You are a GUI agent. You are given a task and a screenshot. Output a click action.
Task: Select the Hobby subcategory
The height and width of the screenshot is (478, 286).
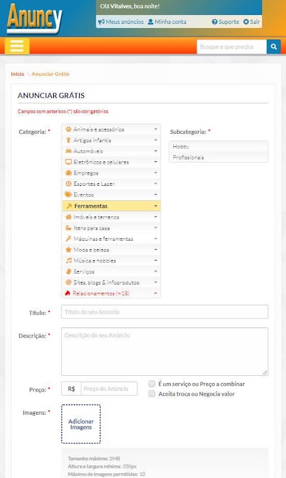point(219,146)
